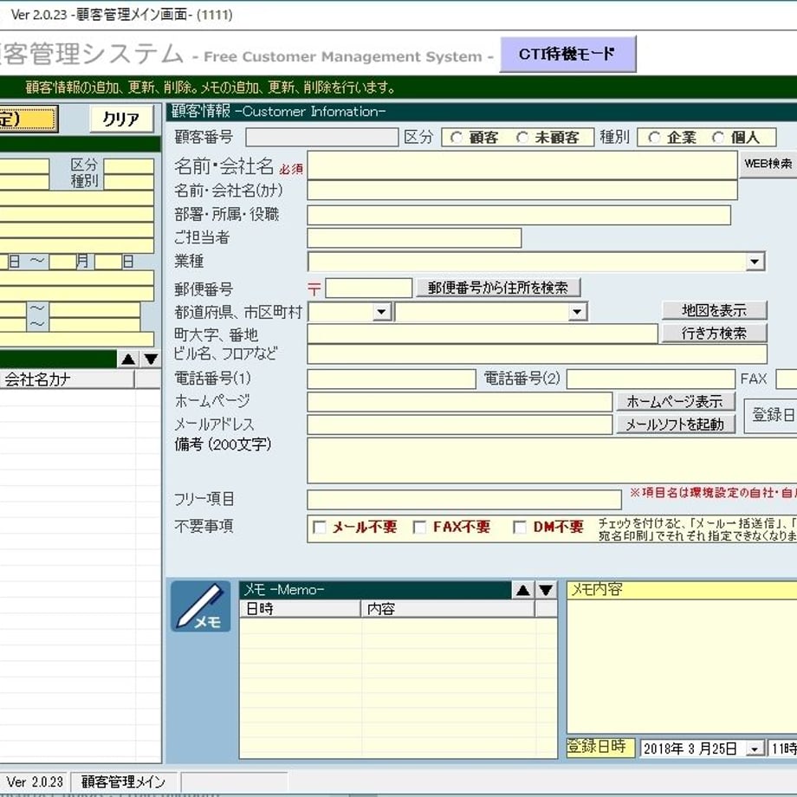
Task: Click the 顧客番号 field
Action: (x=321, y=137)
